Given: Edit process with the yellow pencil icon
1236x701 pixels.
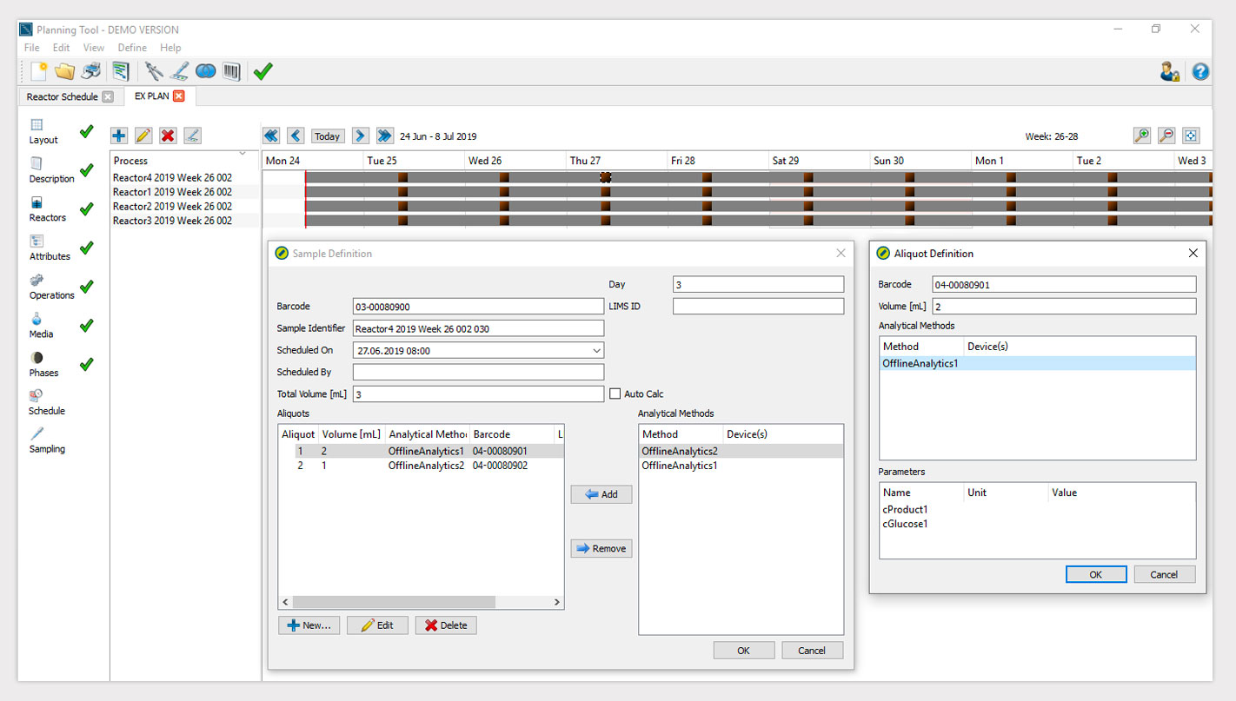Looking at the screenshot, I should (143, 136).
